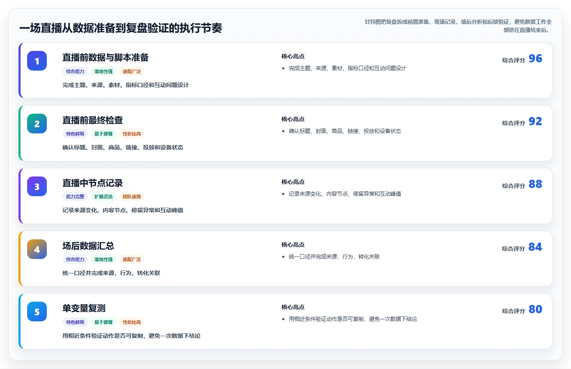Image resolution: width=571 pixels, height=369 pixels.
Task: Open the 单变量复测 card title
Action: click(x=84, y=308)
